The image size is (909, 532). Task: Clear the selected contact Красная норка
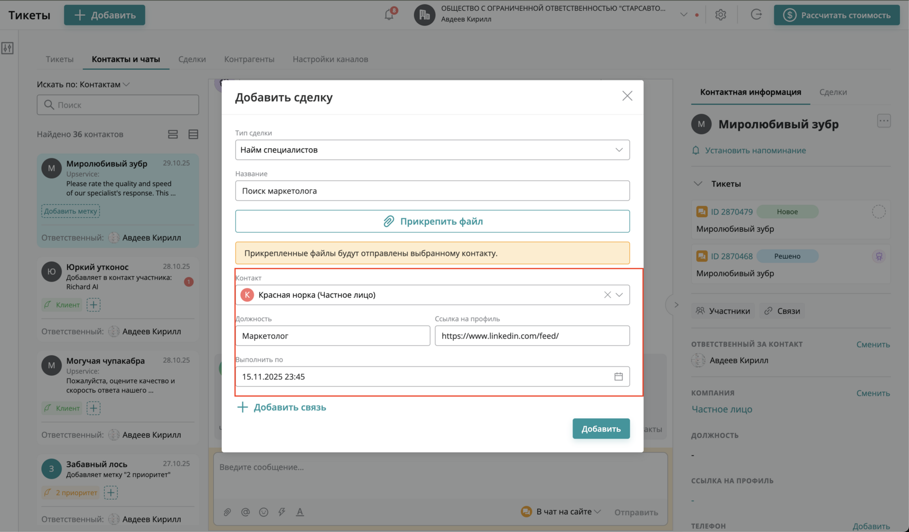click(x=607, y=295)
